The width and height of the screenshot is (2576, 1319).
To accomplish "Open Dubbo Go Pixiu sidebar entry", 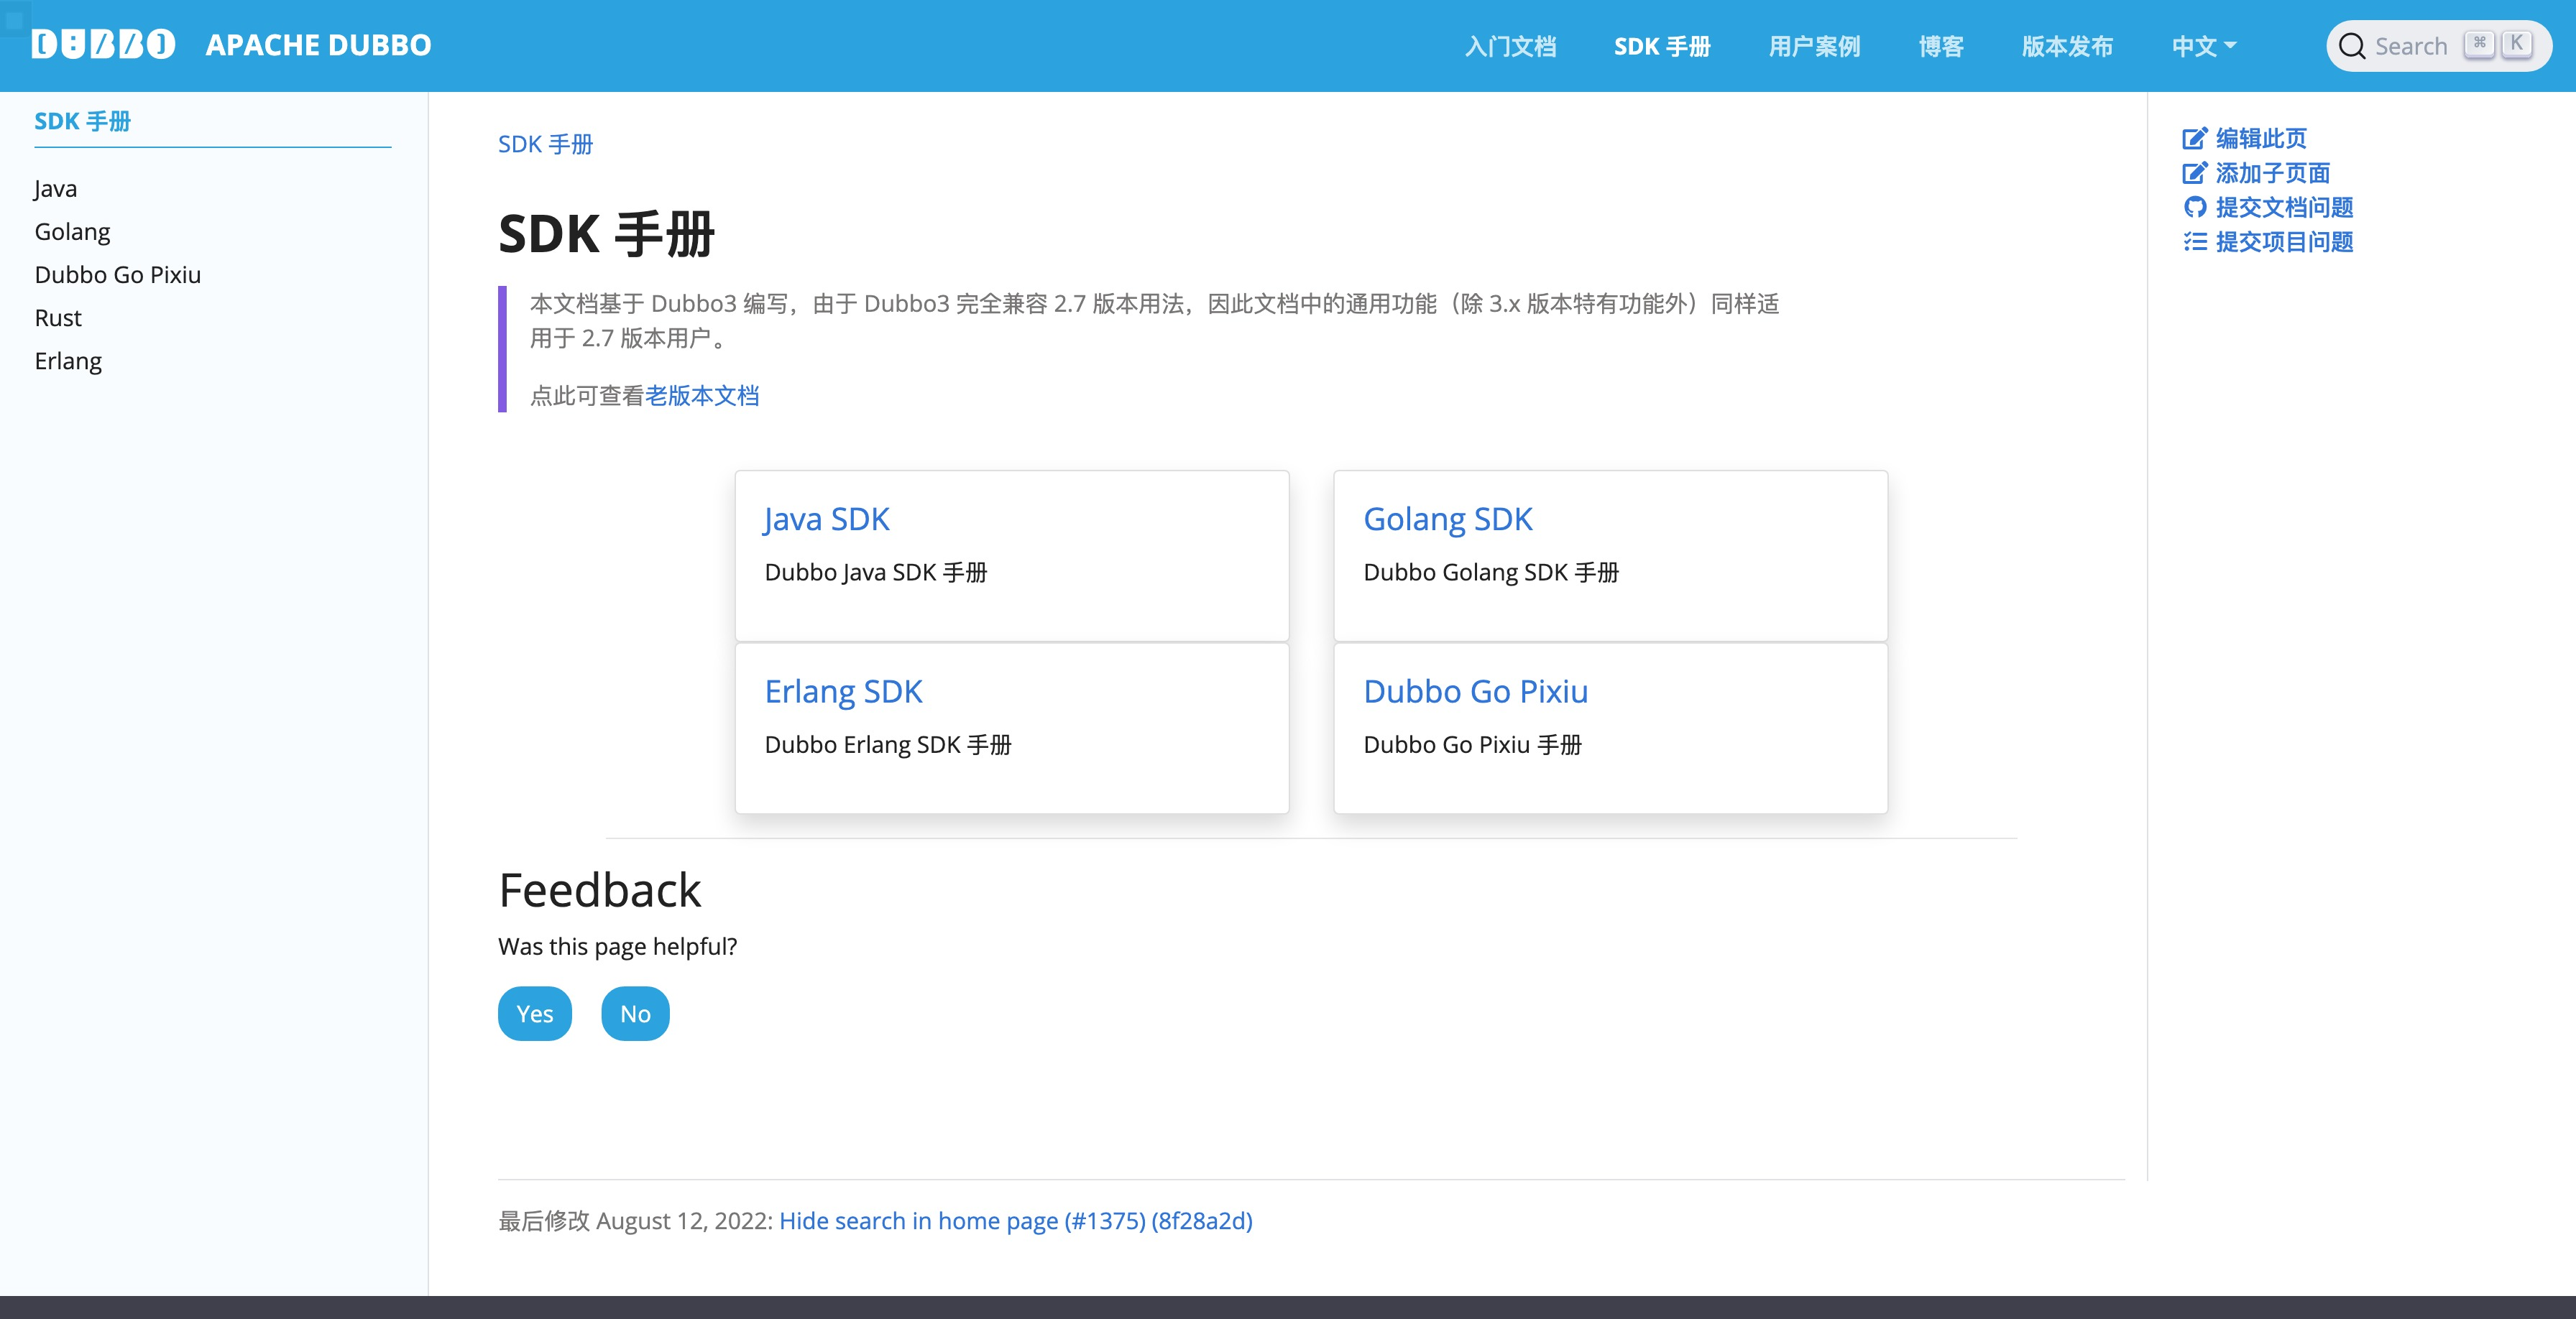I will point(117,274).
